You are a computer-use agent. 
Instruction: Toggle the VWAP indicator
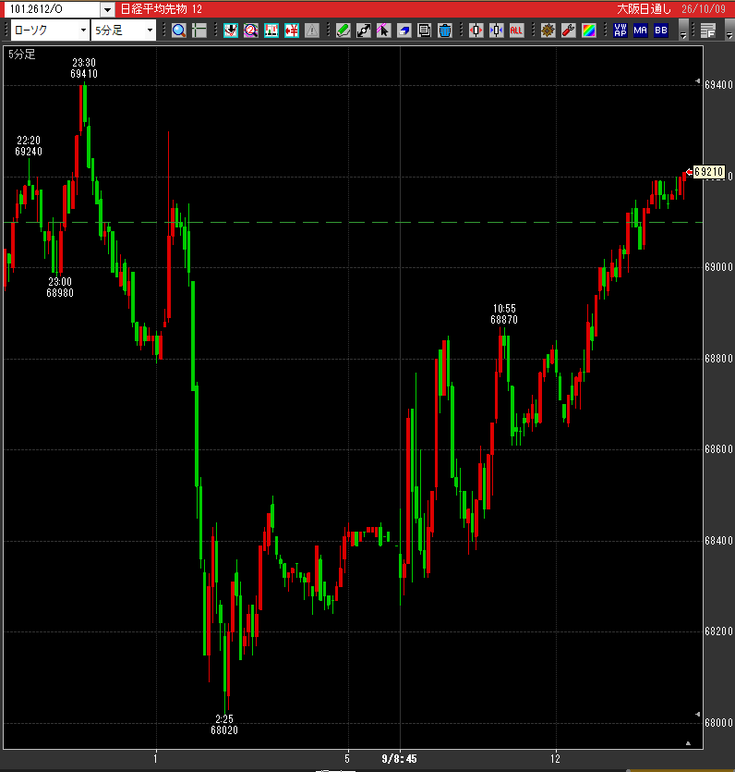coord(621,31)
